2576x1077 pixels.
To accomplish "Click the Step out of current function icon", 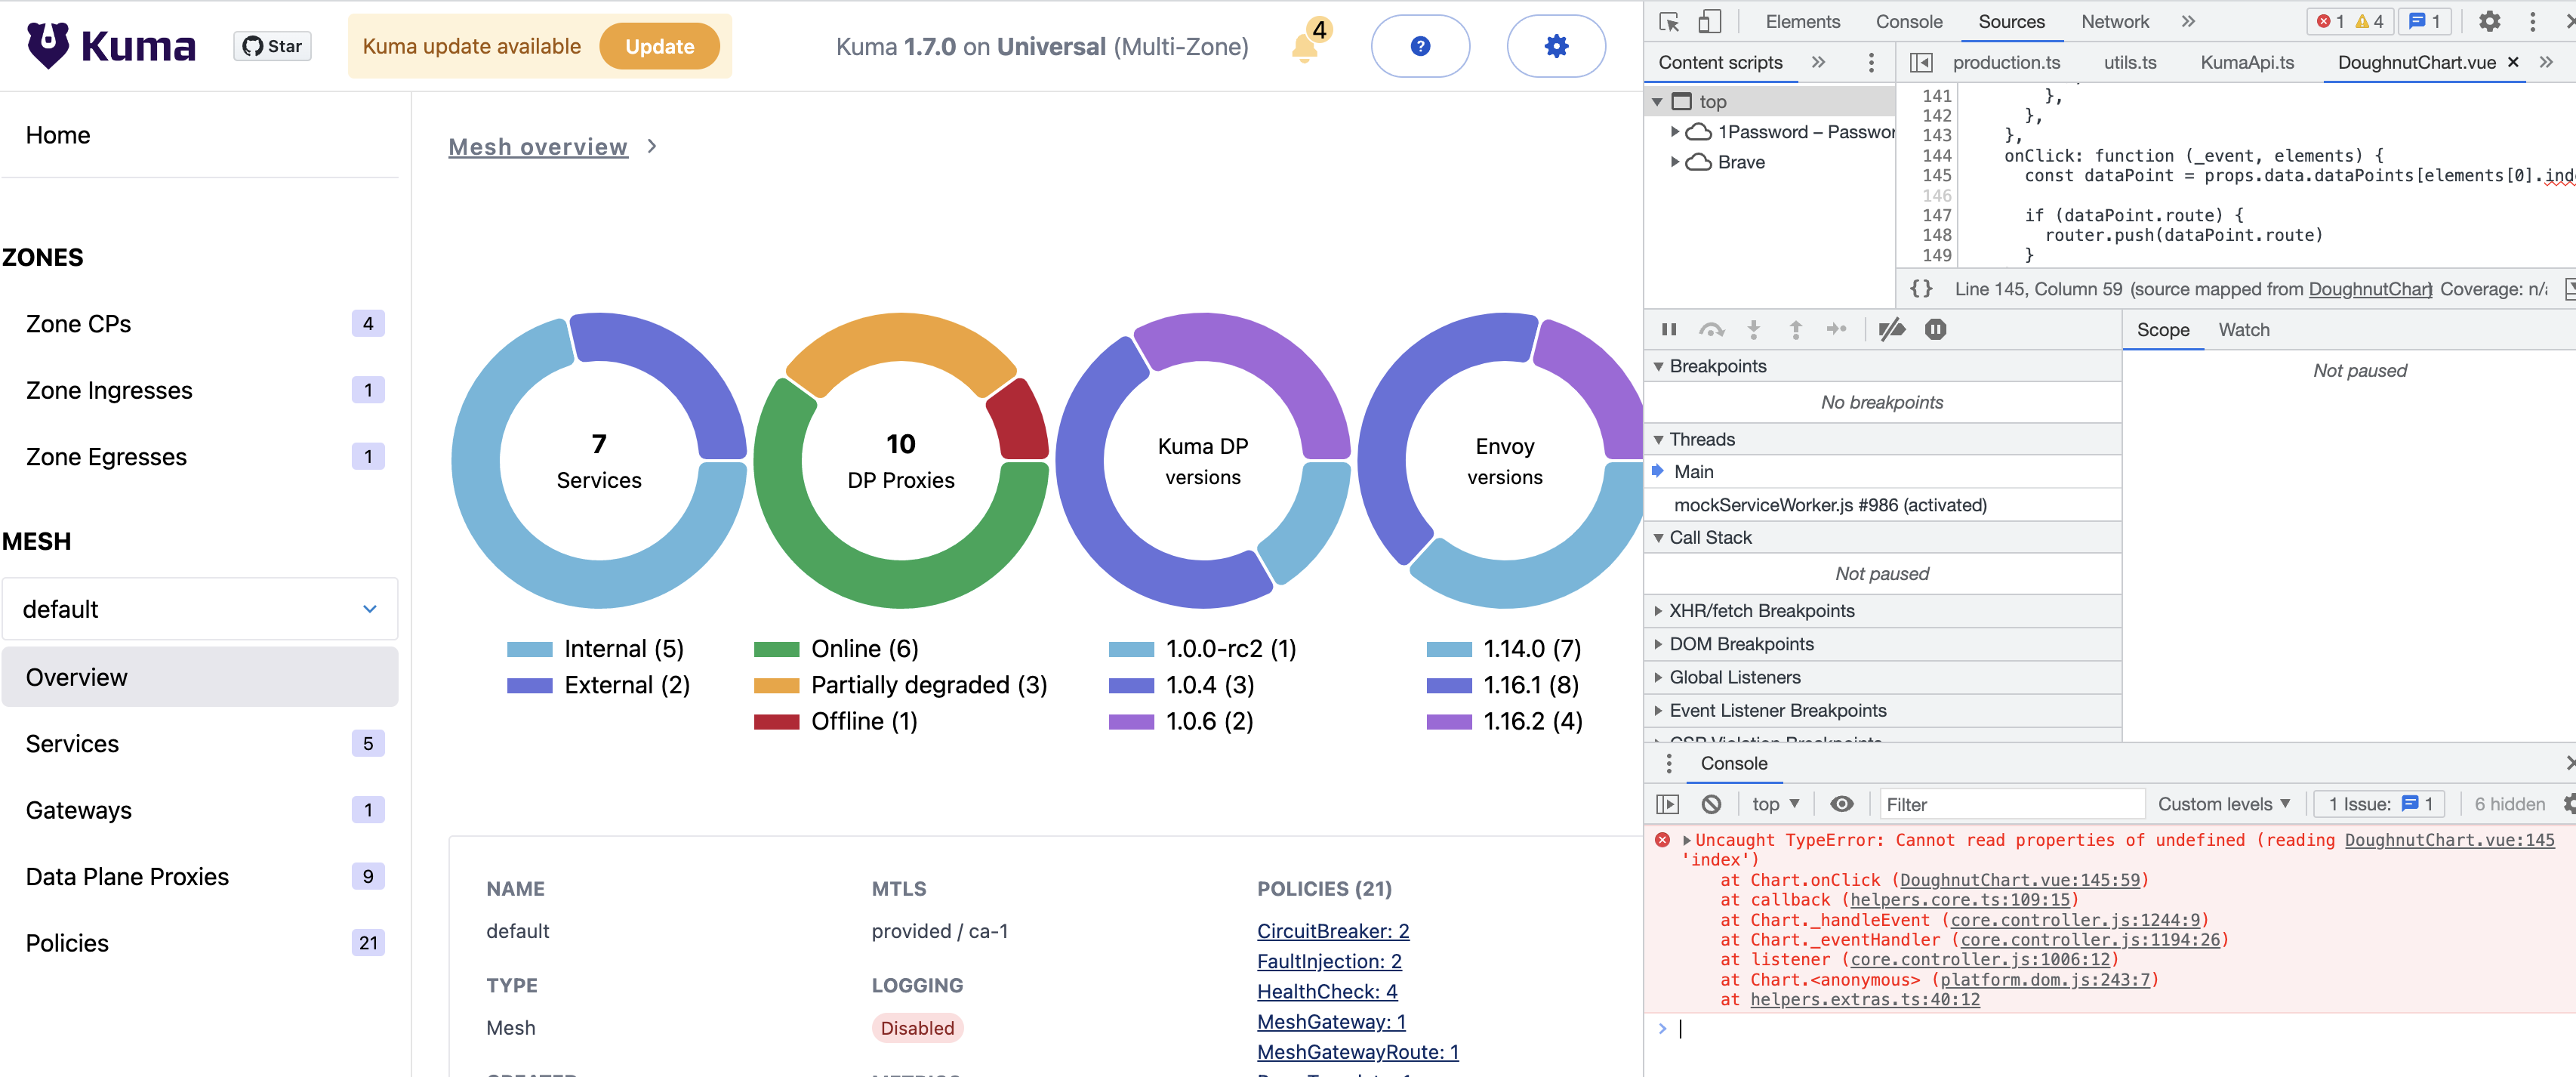I will (1795, 329).
